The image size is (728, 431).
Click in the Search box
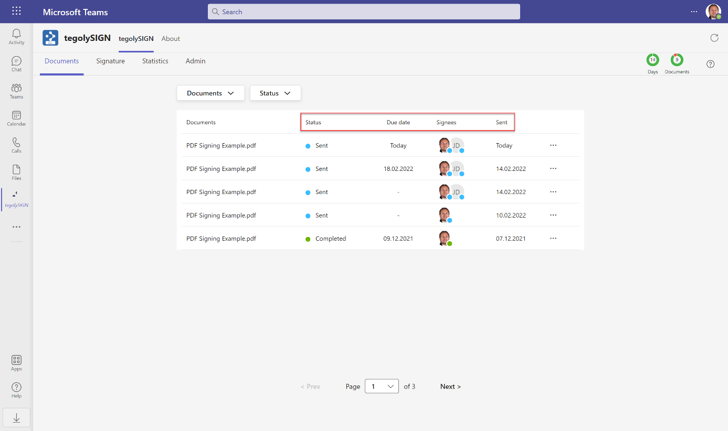tap(364, 12)
